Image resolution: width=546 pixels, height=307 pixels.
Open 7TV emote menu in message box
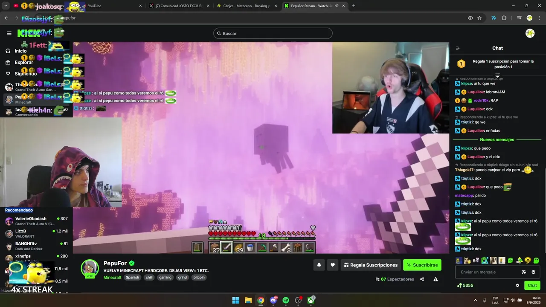524,272
